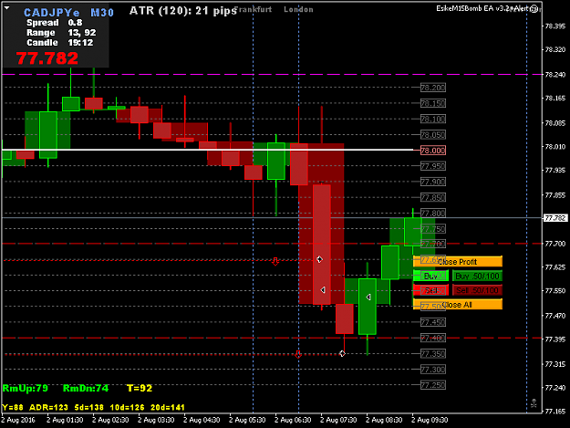570x428 pixels.
Task: Click the expert advisor smiley face icon
Action: point(534,9)
